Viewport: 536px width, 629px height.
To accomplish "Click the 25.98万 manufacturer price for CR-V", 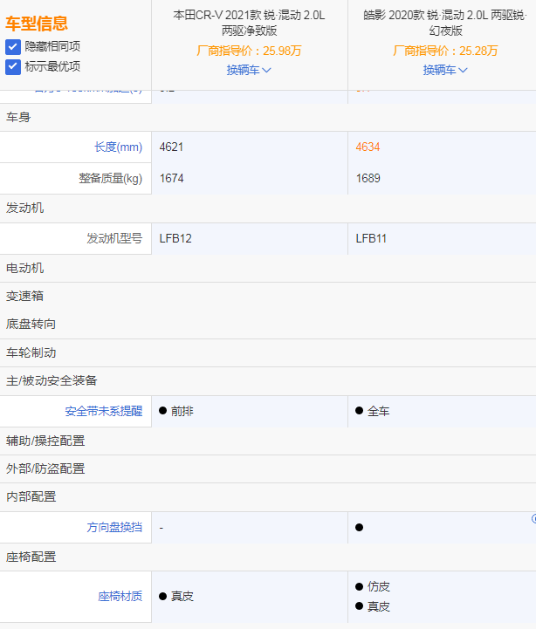I will (x=278, y=51).
